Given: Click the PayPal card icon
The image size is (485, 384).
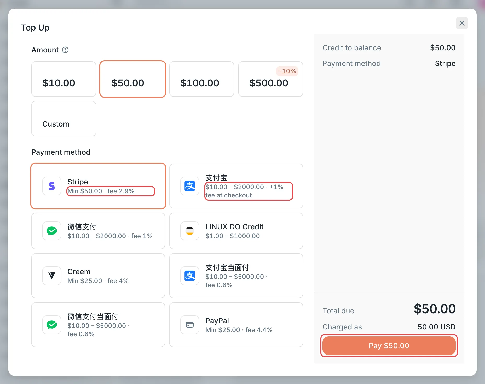Looking at the screenshot, I should [x=190, y=325].
